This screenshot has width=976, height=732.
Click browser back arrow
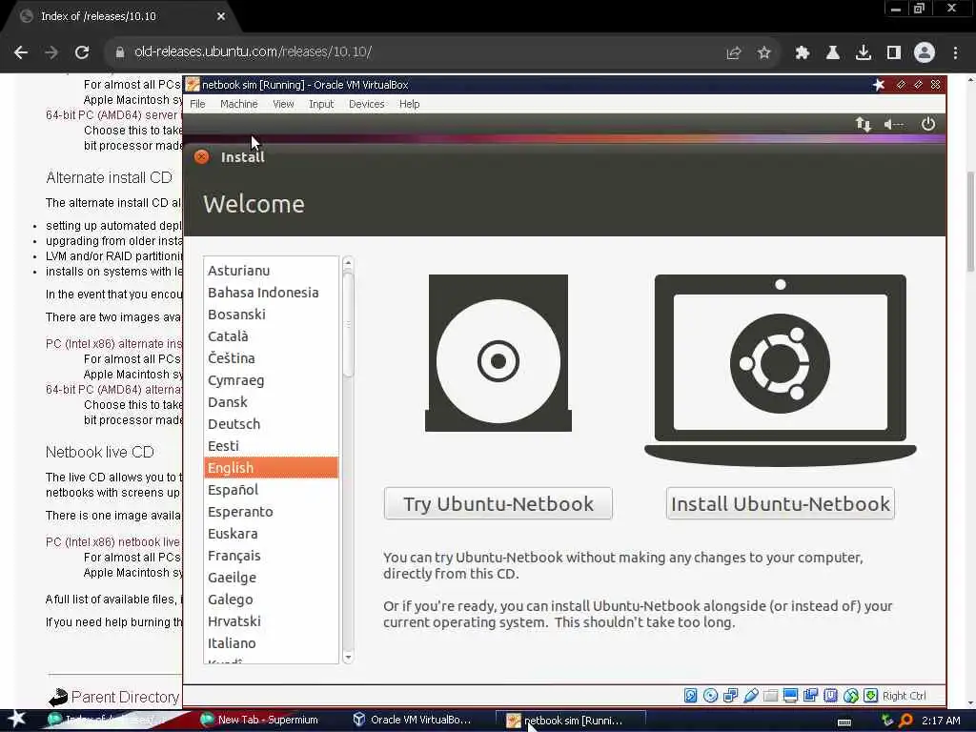coord(21,52)
